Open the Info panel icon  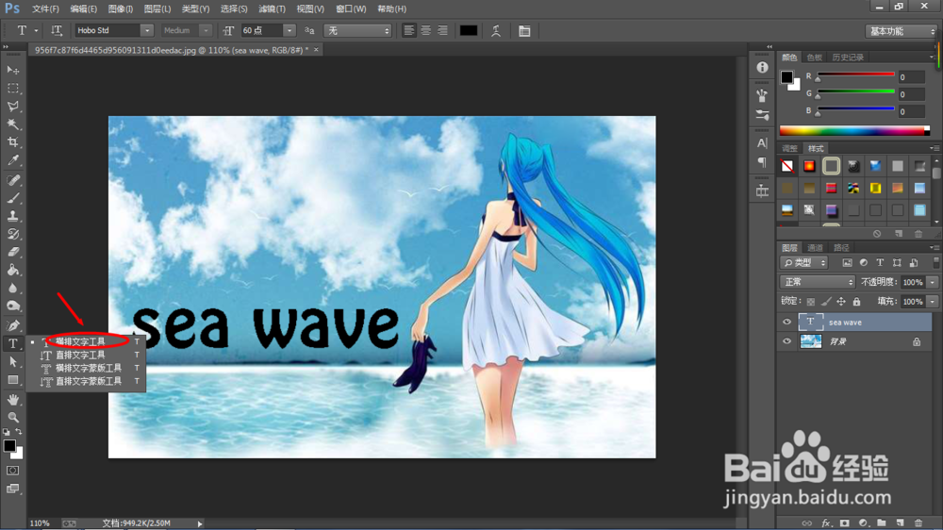pyautogui.click(x=762, y=67)
